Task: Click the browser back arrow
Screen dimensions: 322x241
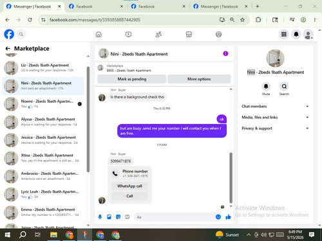Action: (7, 20)
